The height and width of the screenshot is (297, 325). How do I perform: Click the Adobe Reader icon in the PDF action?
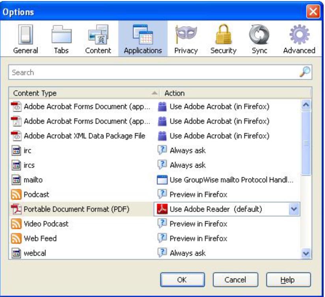(162, 209)
